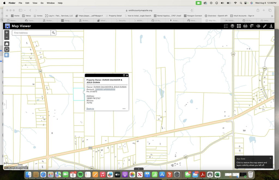Open account link 100000016900002050

(105, 89)
